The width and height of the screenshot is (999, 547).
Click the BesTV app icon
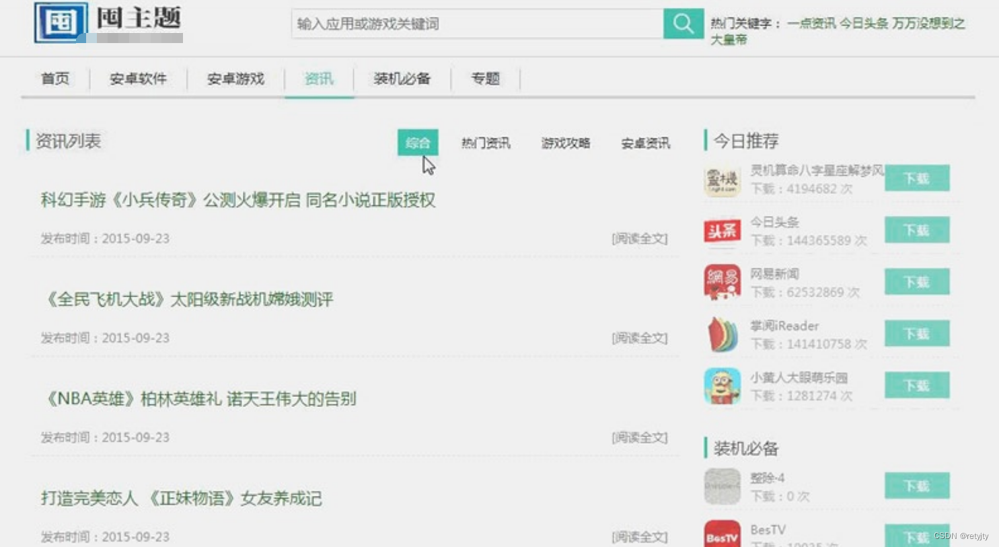pyautogui.click(x=721, y=534)
